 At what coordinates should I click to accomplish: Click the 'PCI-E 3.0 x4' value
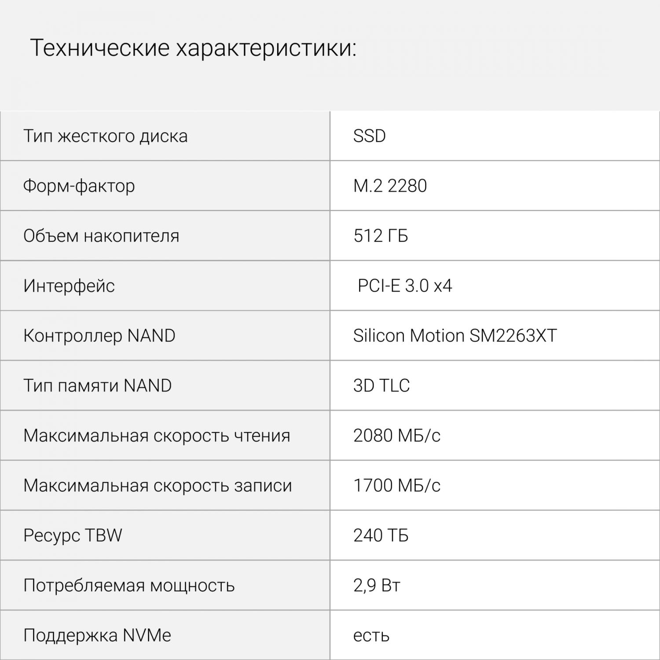[x=405, y=286]
